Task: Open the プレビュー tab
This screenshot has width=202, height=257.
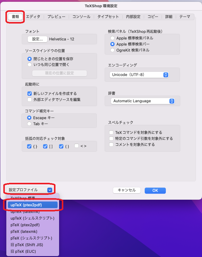Action: coord(56,17)
